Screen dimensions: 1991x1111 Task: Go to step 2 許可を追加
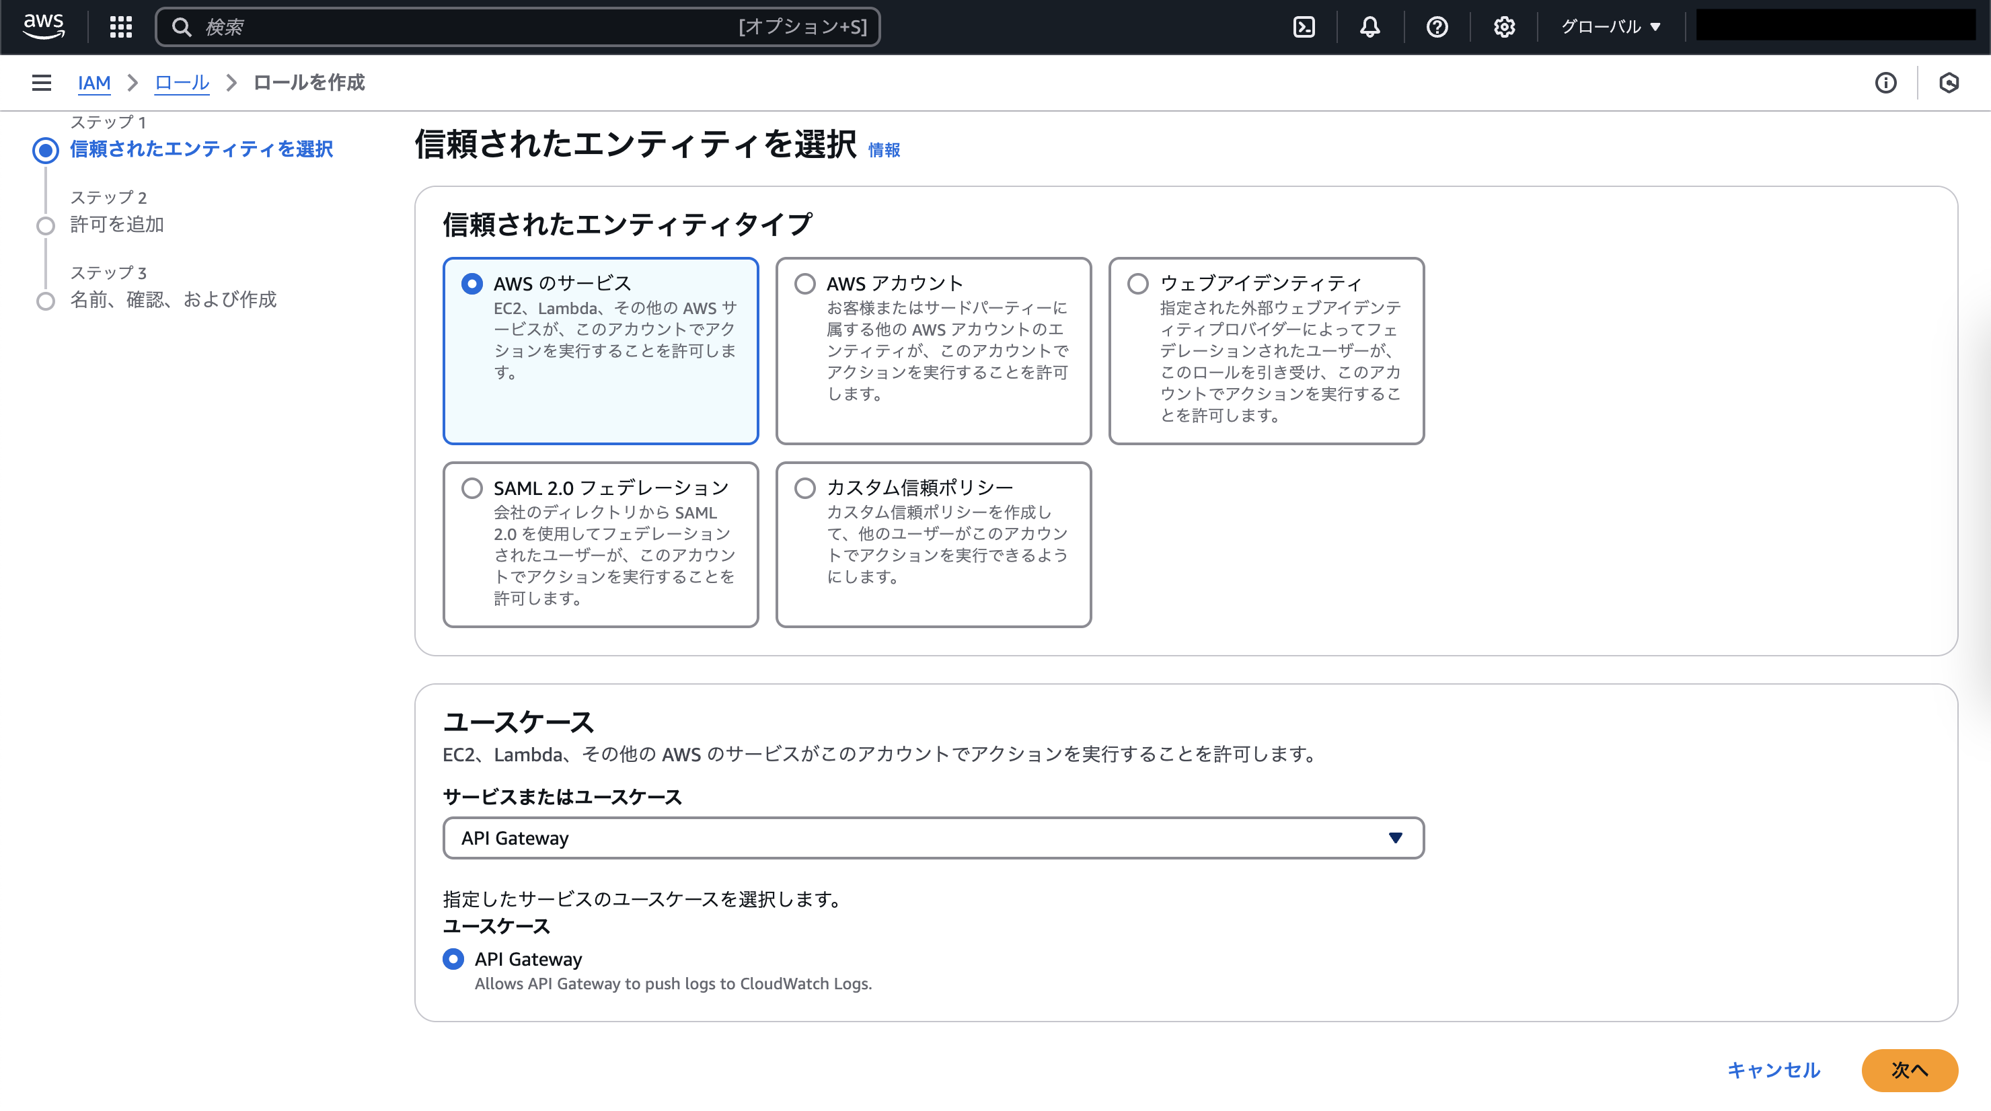(117, 224)
